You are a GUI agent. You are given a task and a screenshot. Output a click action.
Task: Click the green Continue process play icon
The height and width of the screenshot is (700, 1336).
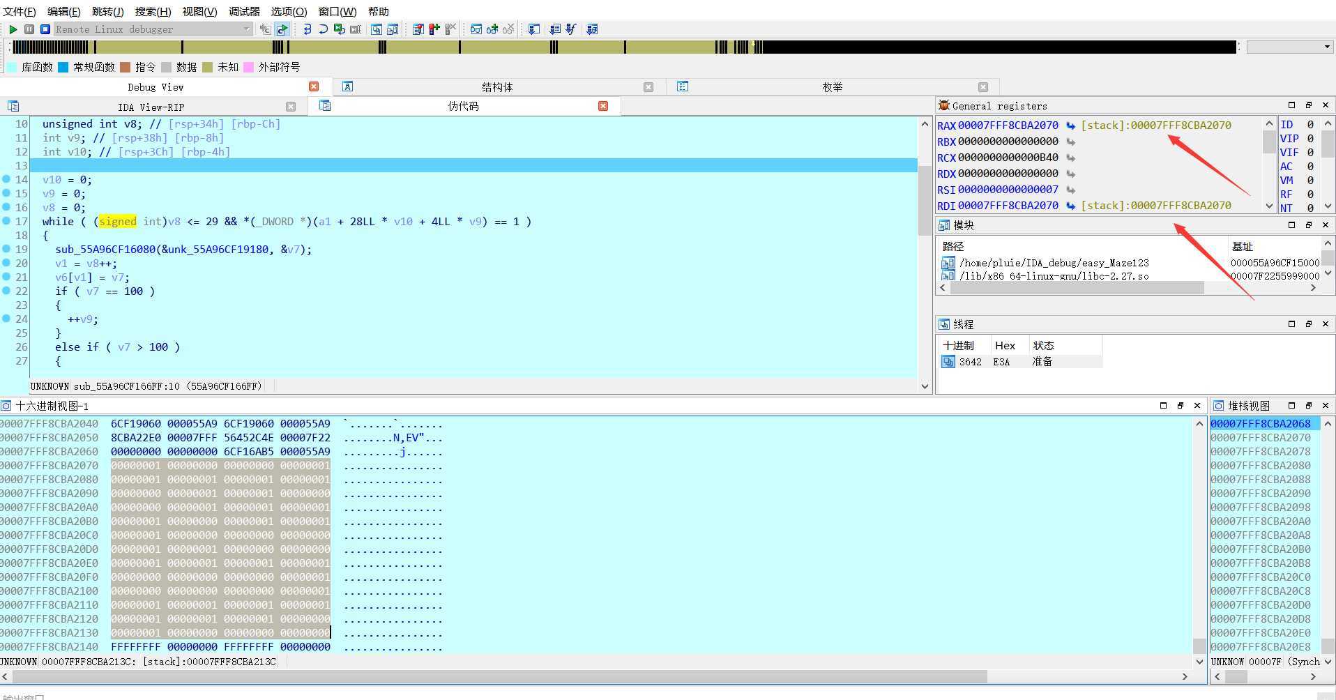point(13,29)
